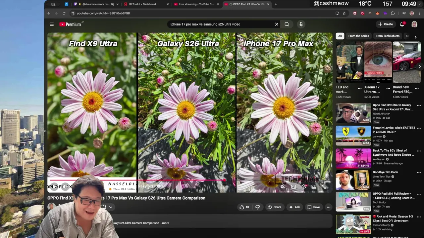
Task: Open OPPO Pad Mini Full Review video
Action: tap(394, 196)
